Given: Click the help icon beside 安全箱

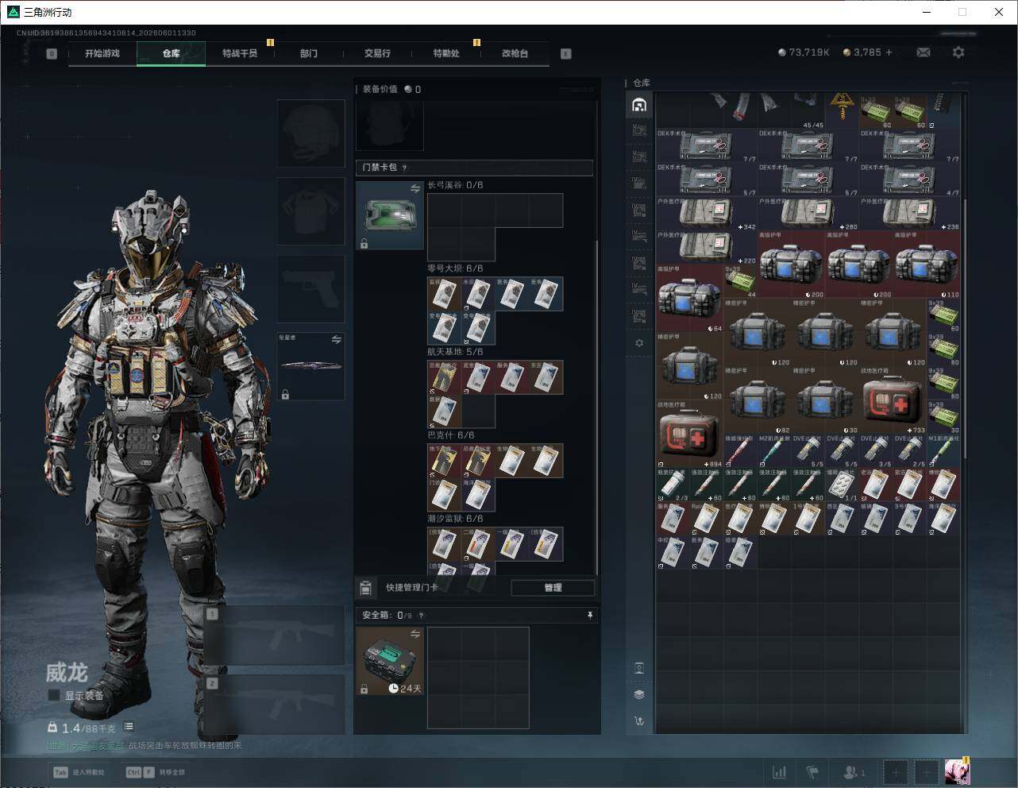Looking at the screenshot, I should coord(421,615).
